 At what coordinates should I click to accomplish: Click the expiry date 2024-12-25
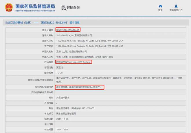[62, 130]
